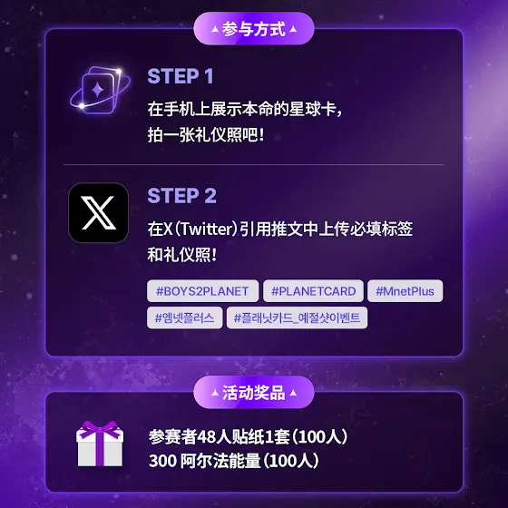508x508 pixels.
Task: Click the 参与方式 section title pill
Action: click(x=254, y=29)
